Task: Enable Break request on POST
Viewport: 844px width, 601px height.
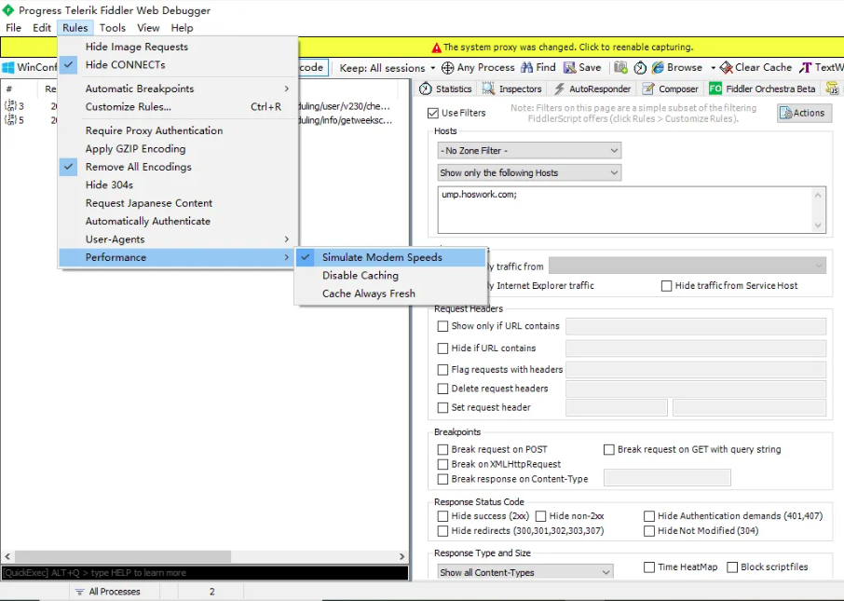Action: pos(443,449)
